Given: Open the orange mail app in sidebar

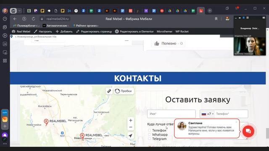Looking at the screenshot, I should 5,119.
